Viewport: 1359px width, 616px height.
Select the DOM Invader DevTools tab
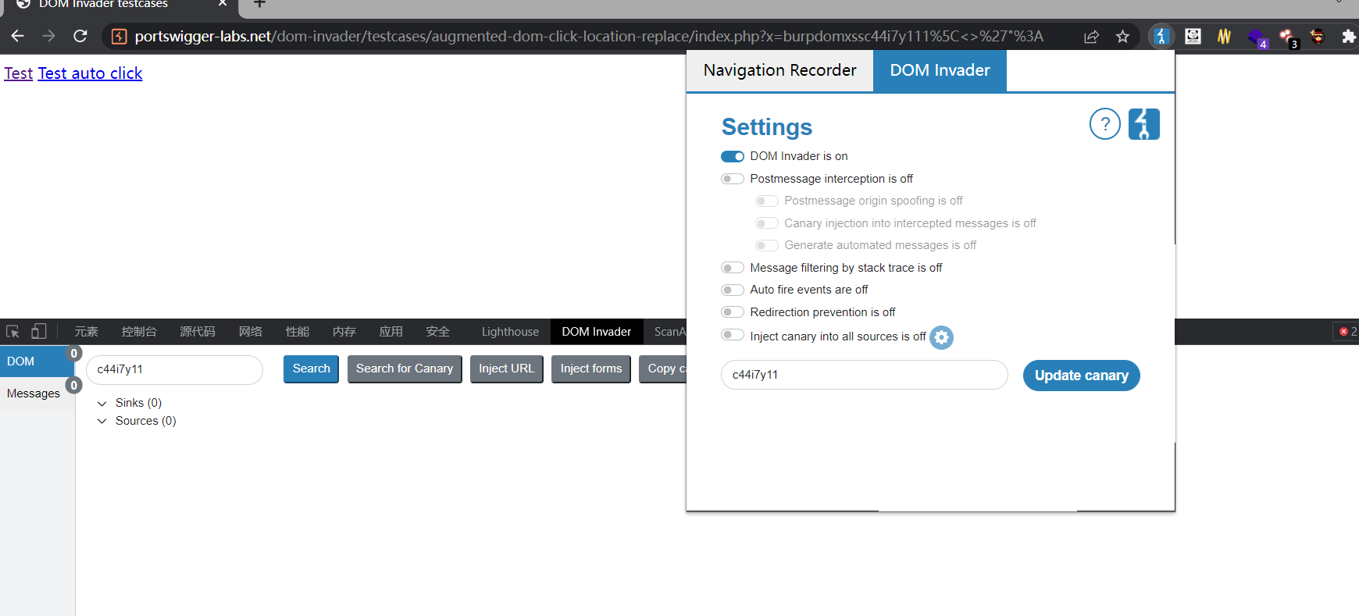597,332
